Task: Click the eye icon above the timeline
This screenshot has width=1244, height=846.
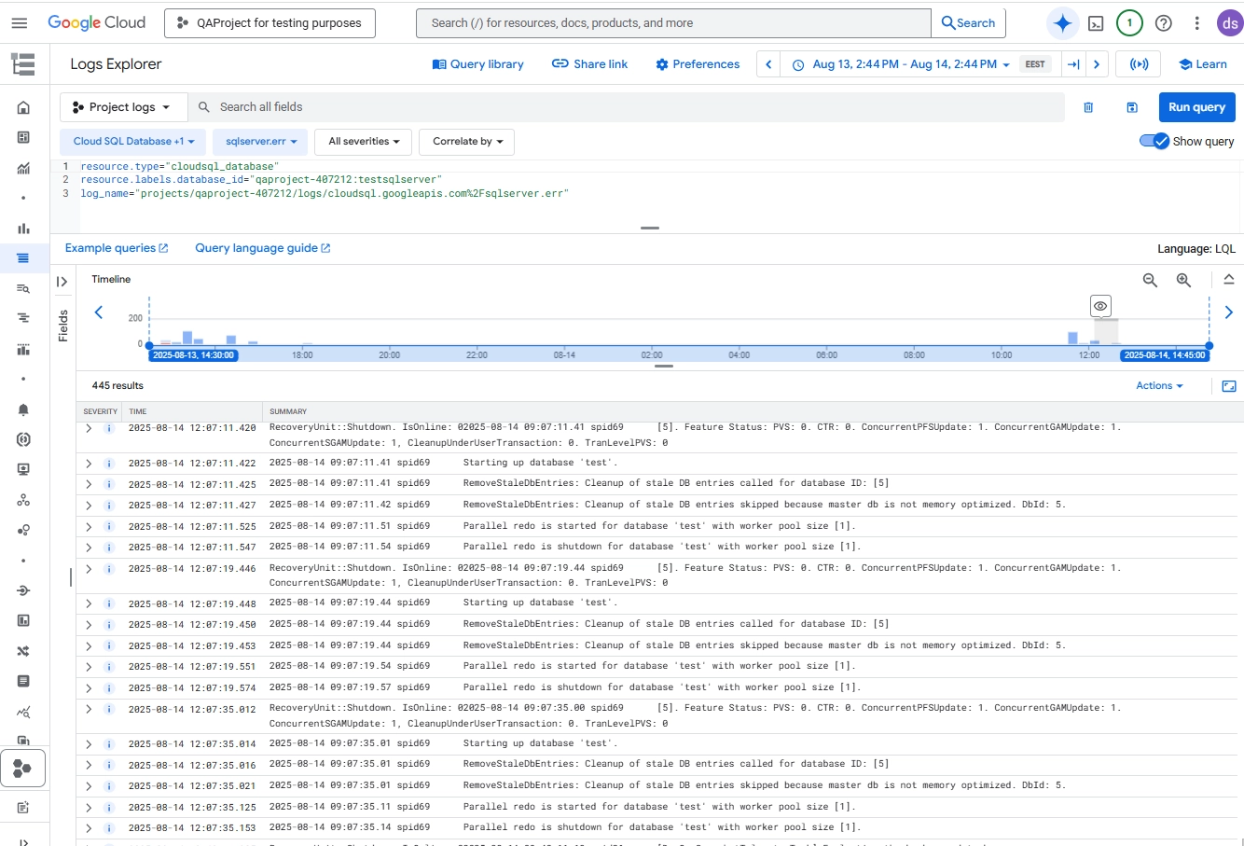Action: 1100,305
